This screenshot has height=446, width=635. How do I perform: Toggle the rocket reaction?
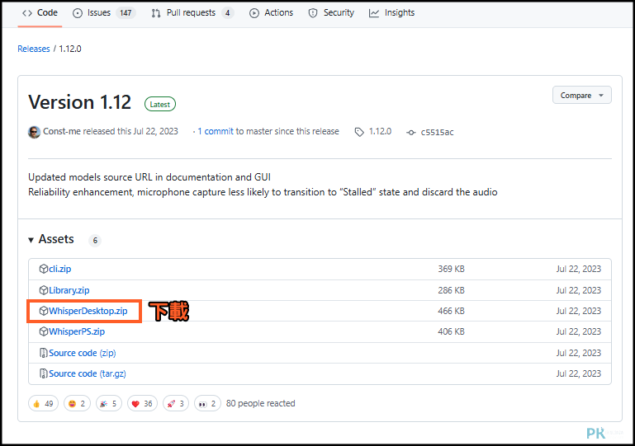(176, 403)
